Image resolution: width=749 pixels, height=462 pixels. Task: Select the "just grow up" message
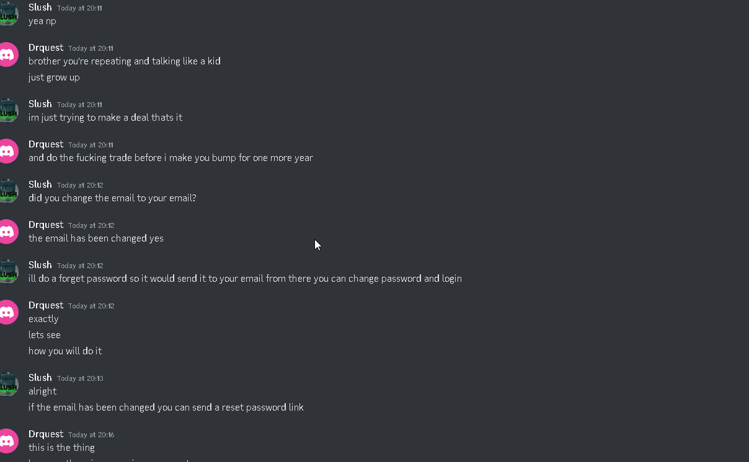click(x=54, y=77)
